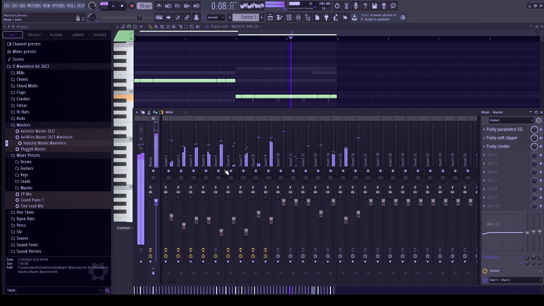Open the mixer window from toolbar
544x306 pixels.
click(x=298, y=17)
